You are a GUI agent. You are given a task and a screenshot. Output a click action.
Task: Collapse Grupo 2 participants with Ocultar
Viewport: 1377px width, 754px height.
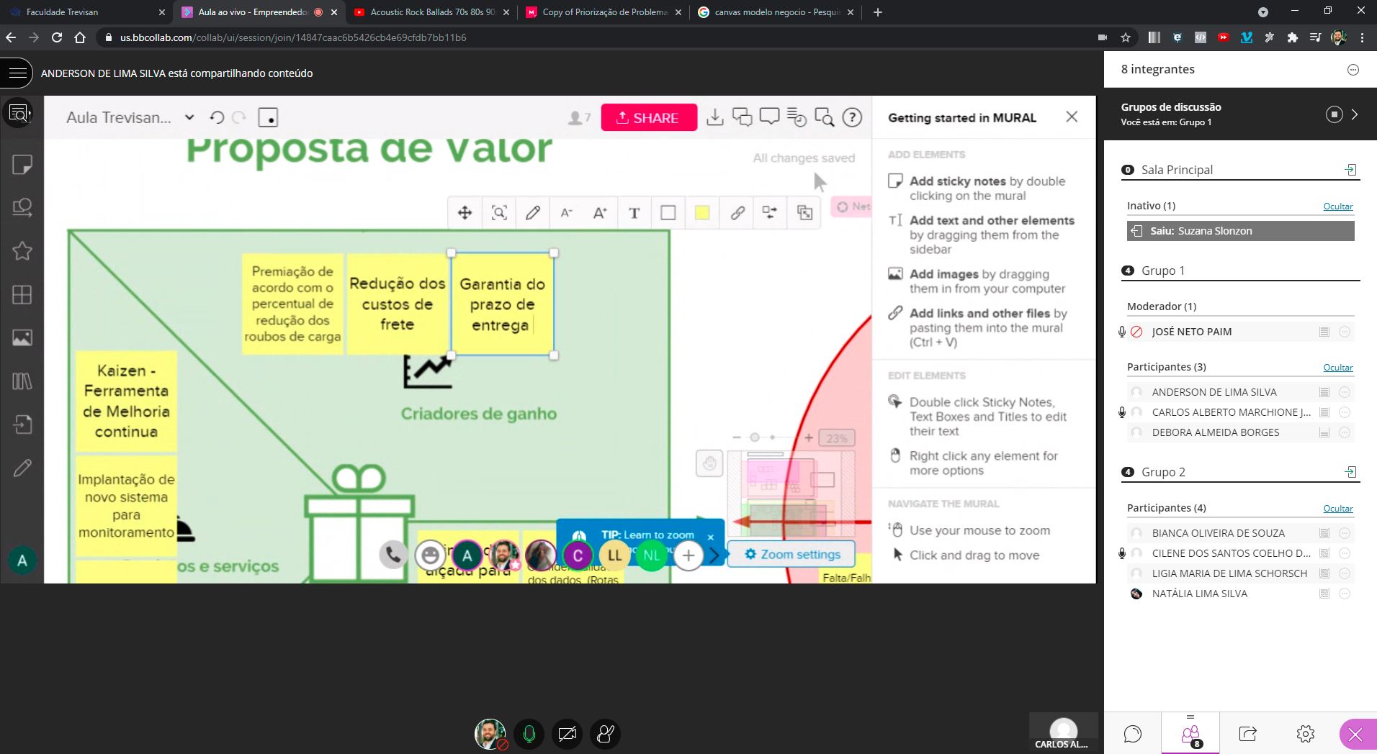1337,509
